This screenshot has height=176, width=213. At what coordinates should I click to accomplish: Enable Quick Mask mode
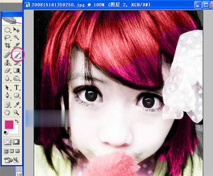point(16,142)
